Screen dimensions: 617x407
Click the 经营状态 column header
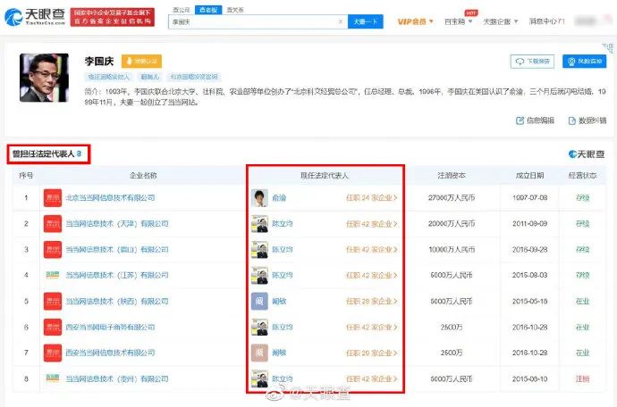582,176
